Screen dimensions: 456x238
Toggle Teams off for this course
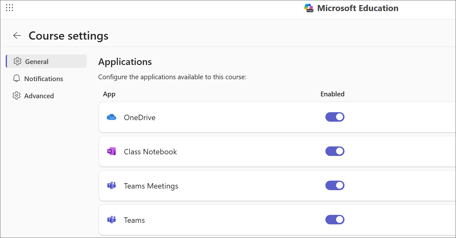pyautogui.click(x=335, y=219)
